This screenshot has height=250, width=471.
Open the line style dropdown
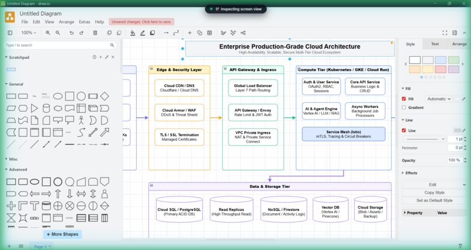click(x=424, y=139)
